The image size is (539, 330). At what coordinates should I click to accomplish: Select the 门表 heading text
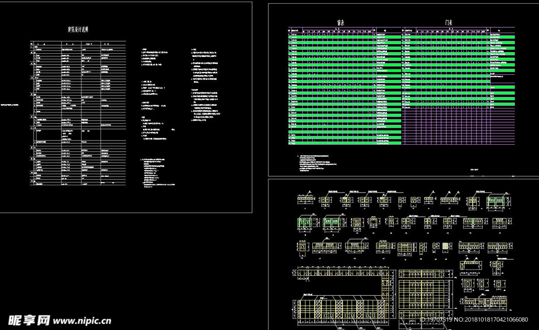coord(448,23)
